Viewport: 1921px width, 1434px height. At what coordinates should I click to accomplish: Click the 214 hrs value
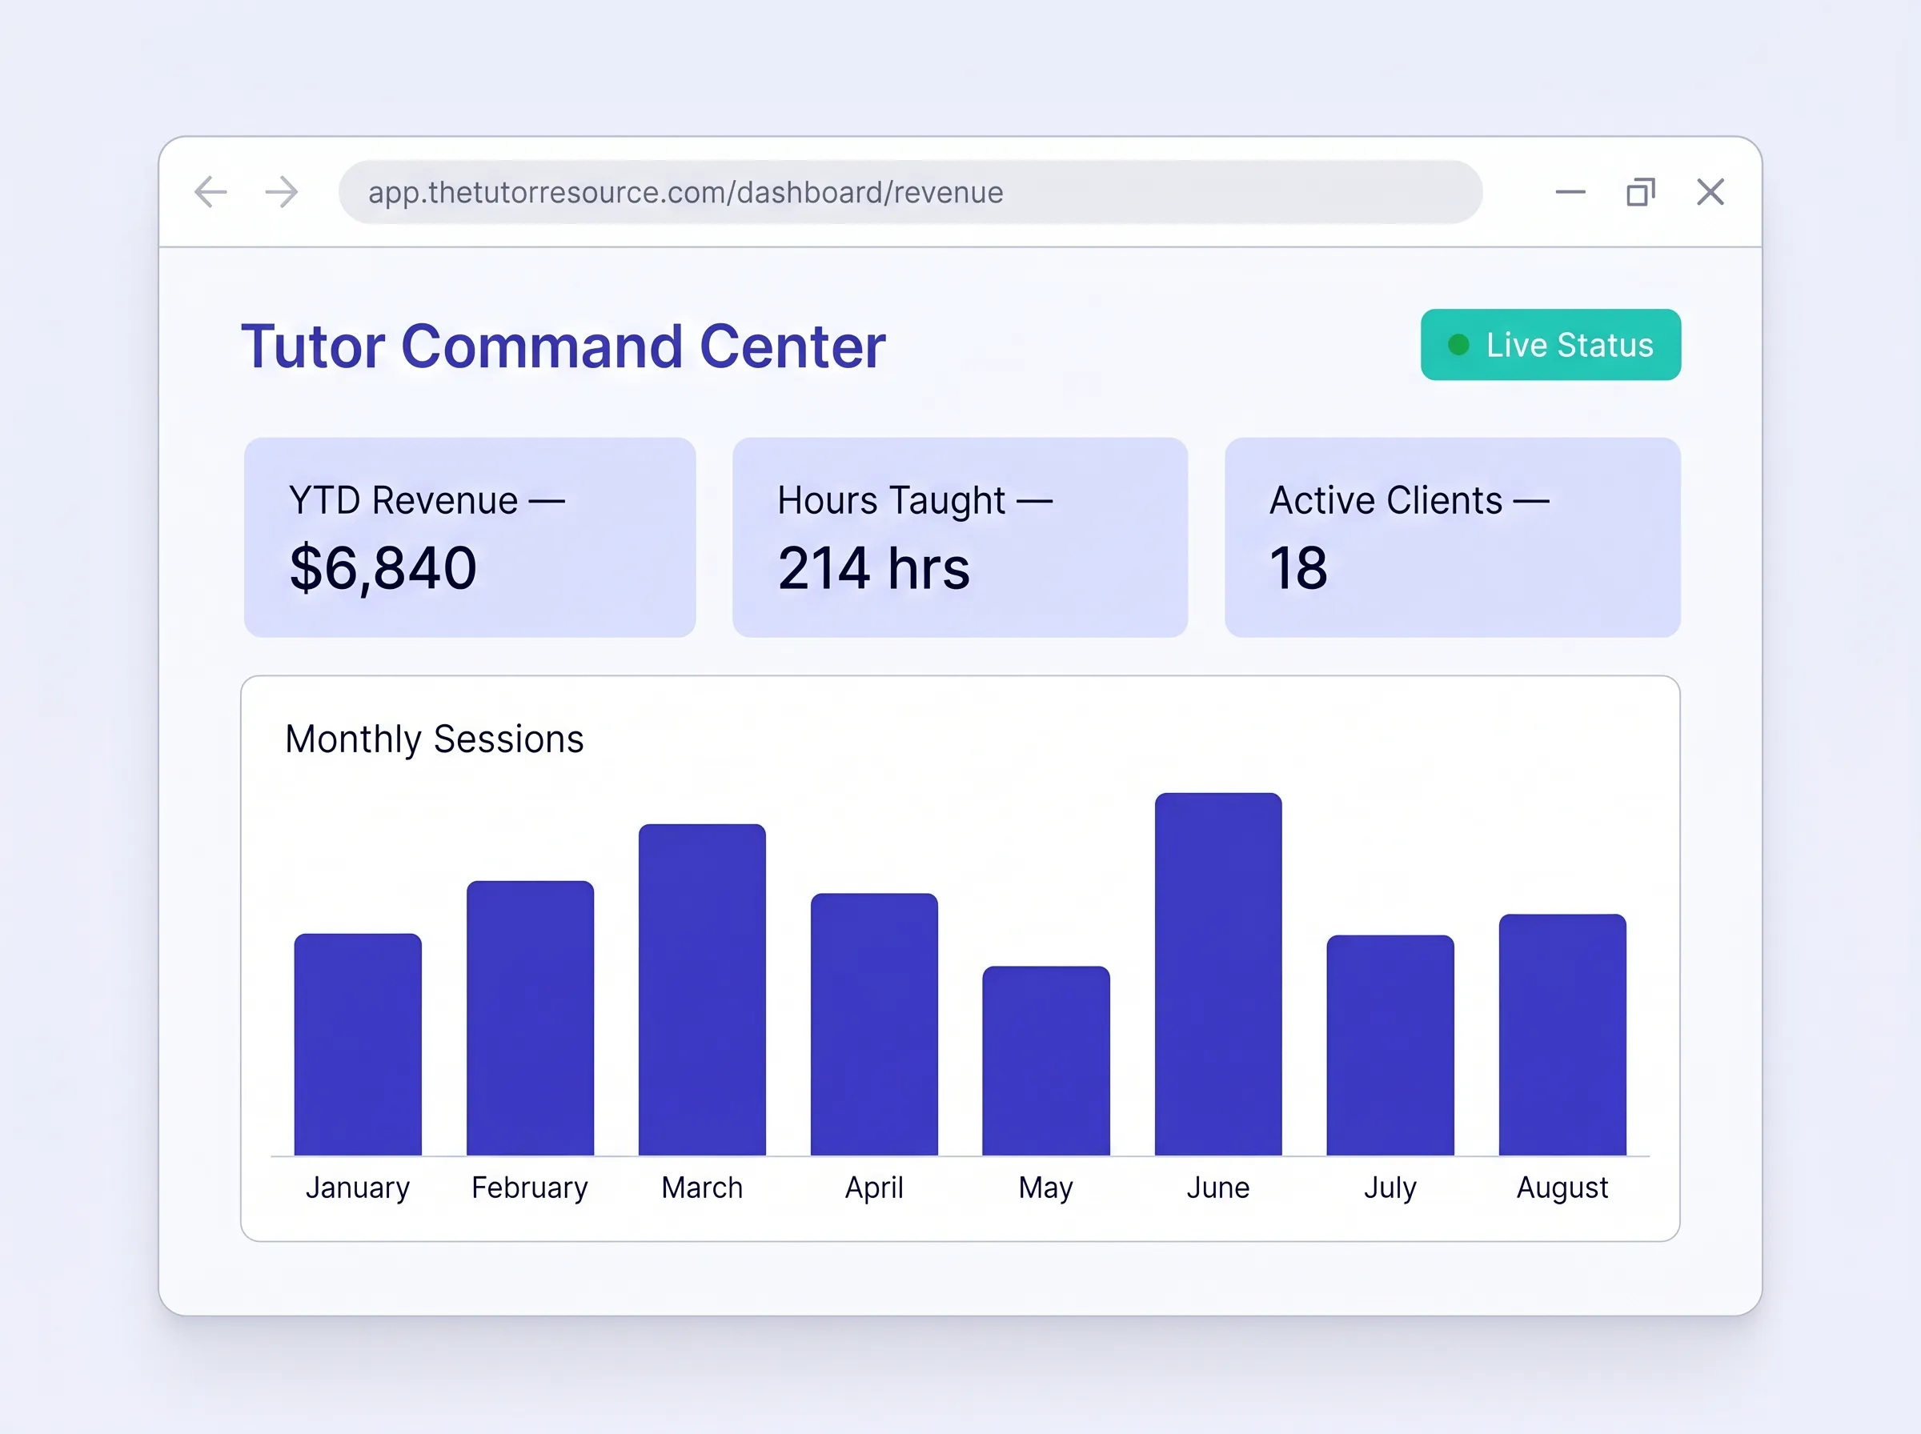pyautogui.click(x=873, y=569)
